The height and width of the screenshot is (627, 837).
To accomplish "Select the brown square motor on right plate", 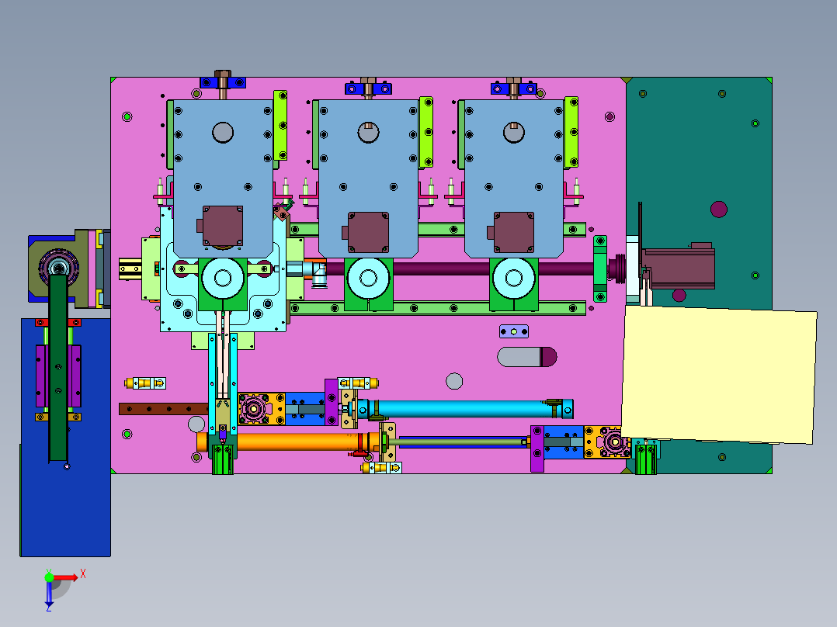I will click(x=512, y=232).
